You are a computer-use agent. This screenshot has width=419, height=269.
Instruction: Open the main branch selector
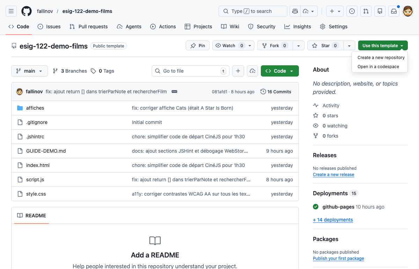click(x=29, y=71)
